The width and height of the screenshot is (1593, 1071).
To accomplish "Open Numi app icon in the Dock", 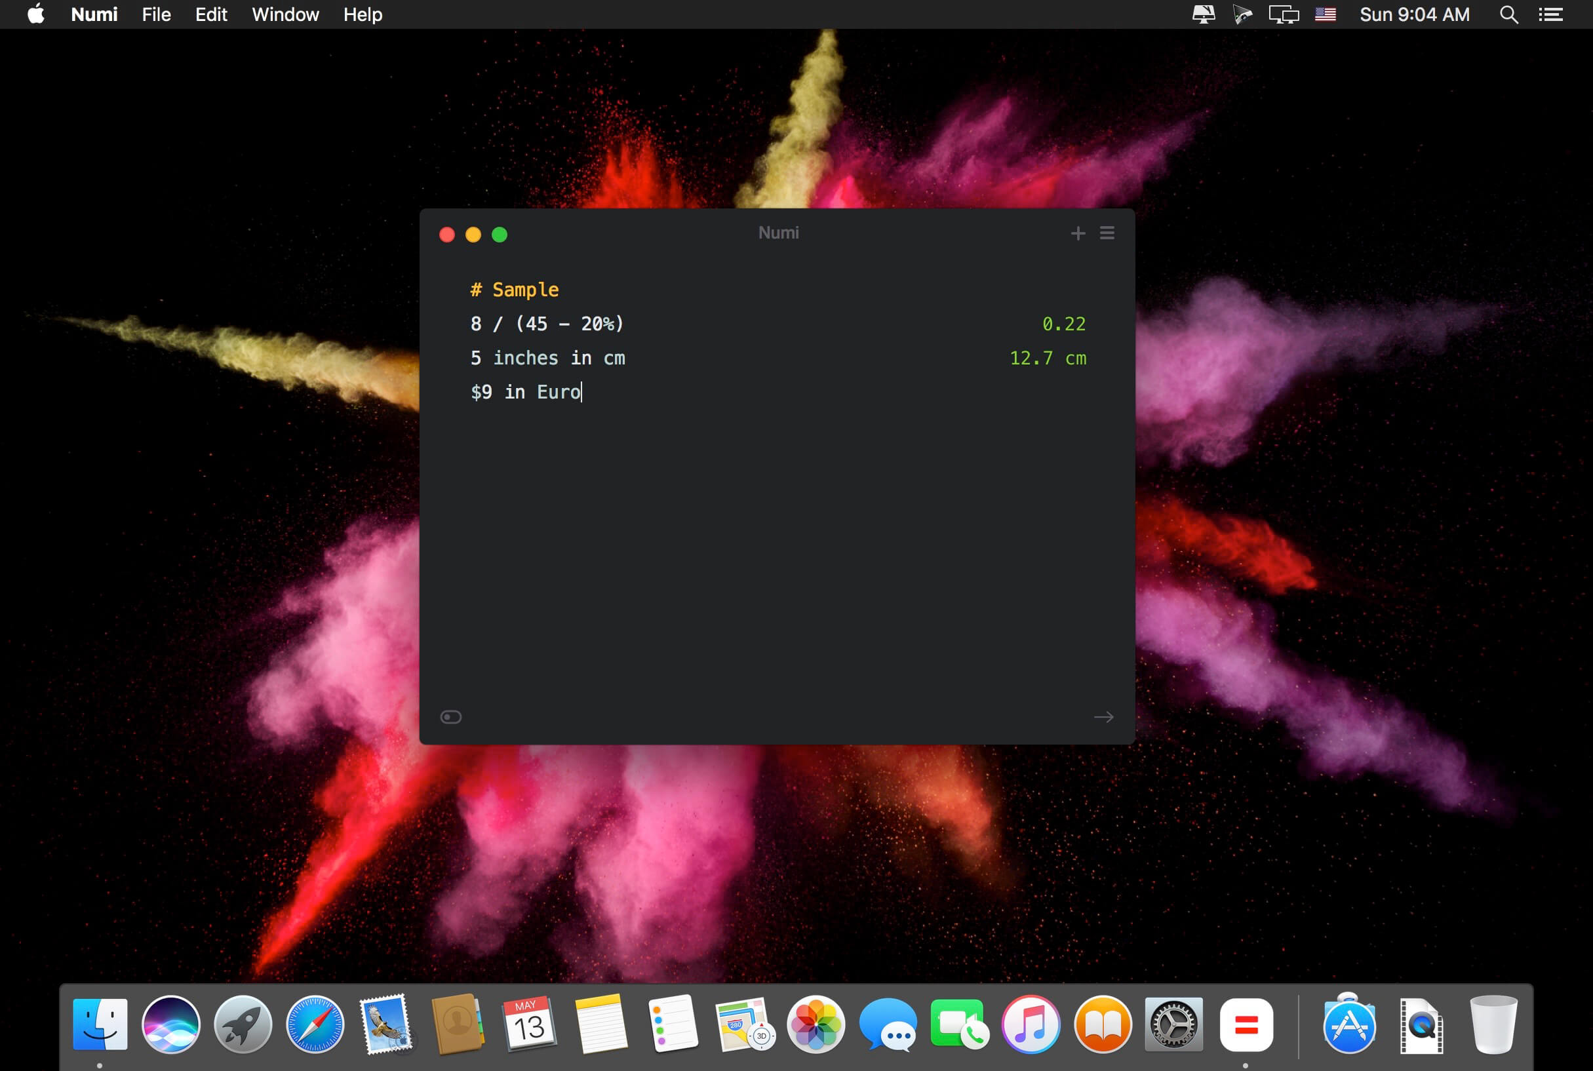I will click(x=1246, y=1024).
